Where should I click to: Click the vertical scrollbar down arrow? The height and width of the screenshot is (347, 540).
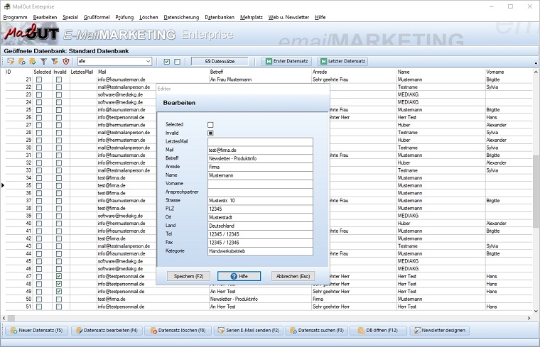(x=536, y=312)
